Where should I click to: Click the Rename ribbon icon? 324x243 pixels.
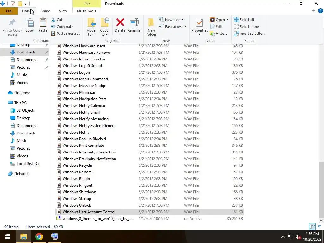point(134,22)
